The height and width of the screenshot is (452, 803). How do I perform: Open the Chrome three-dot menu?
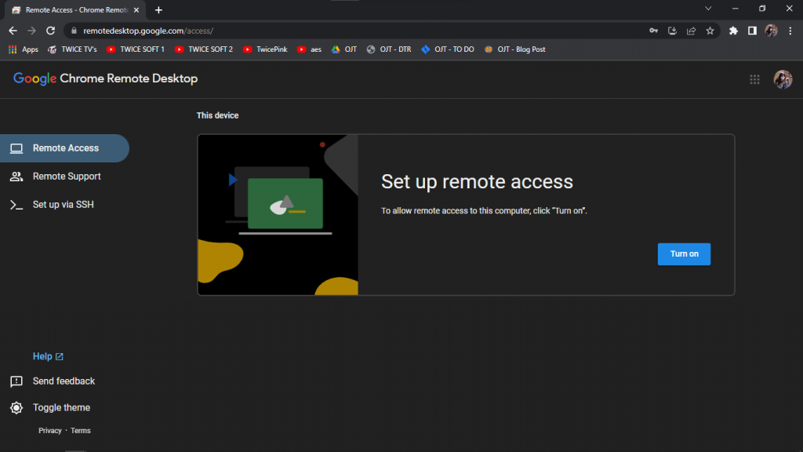(x=790, y=31)
